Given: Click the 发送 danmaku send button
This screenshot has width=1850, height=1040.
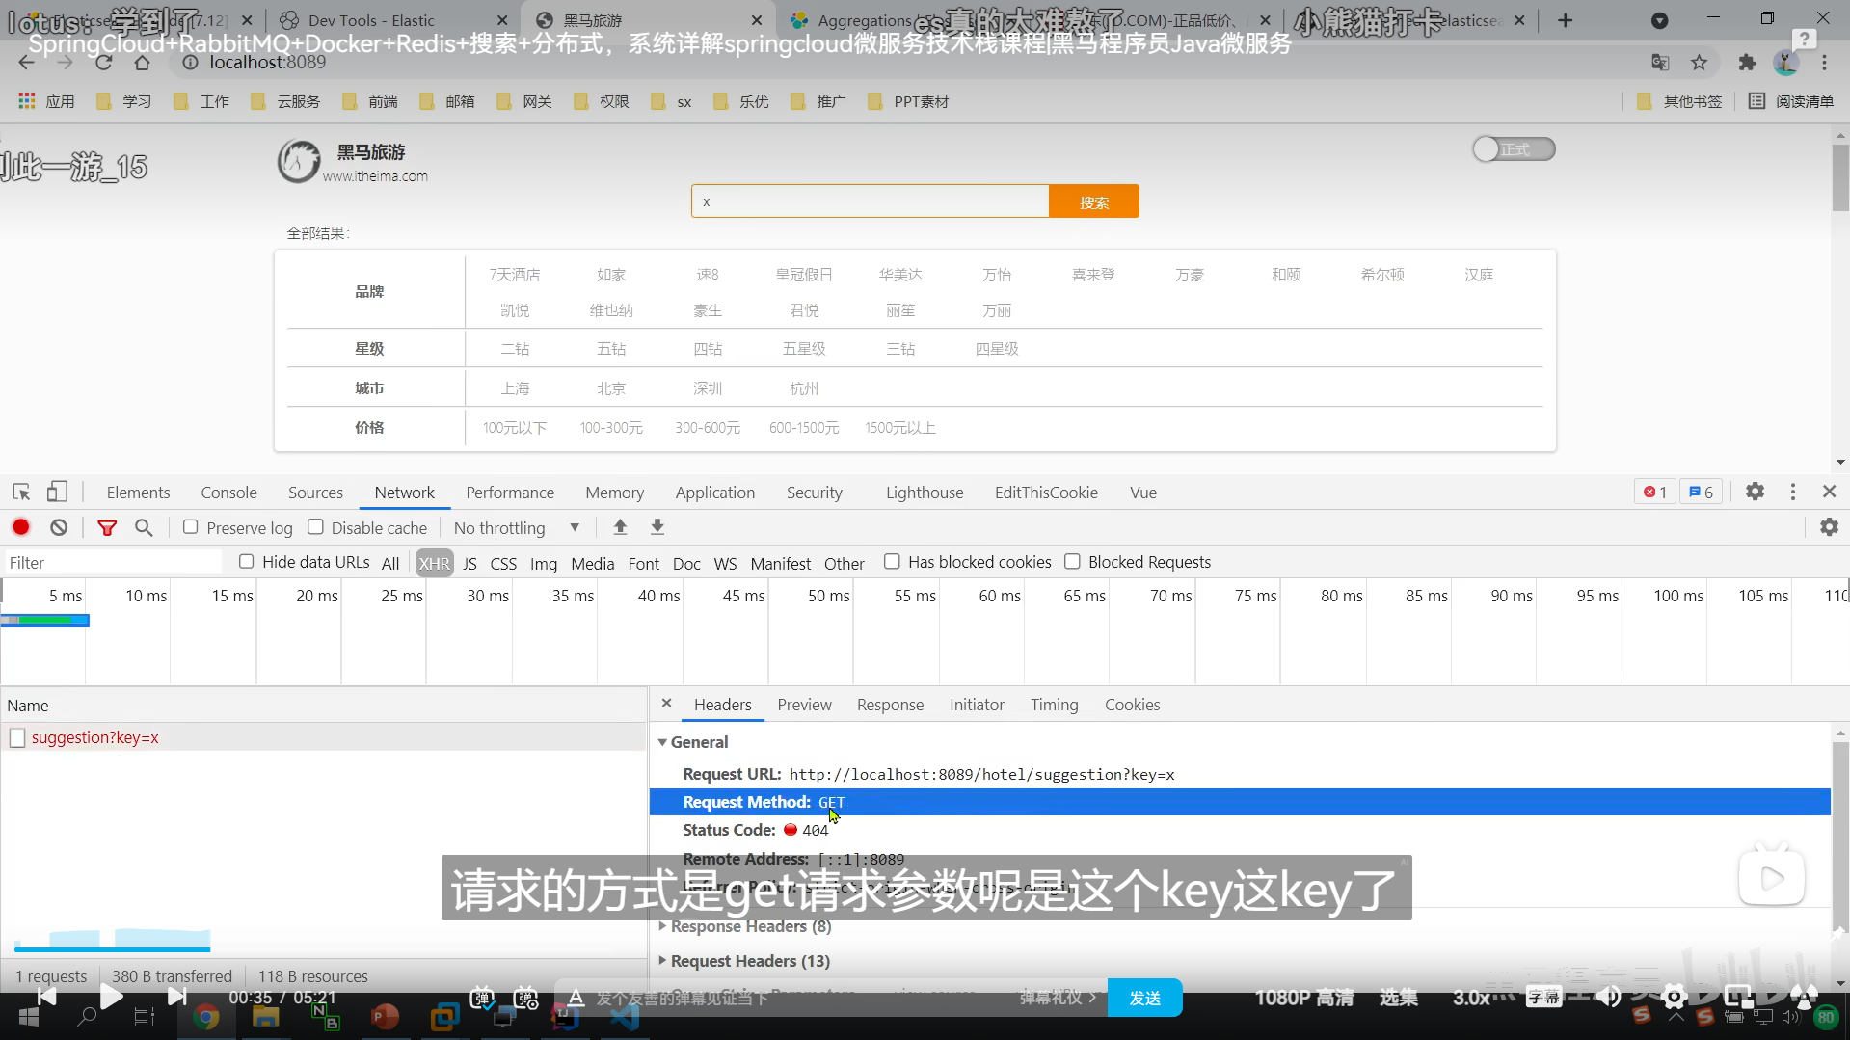Looking at the screenshot, I should [1144, 998].
